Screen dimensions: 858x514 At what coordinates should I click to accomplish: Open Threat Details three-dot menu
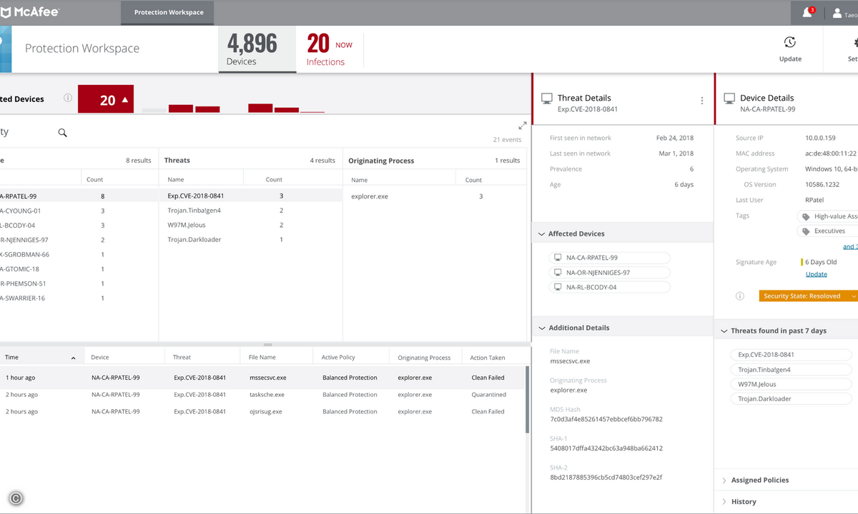tap(702, 101)
